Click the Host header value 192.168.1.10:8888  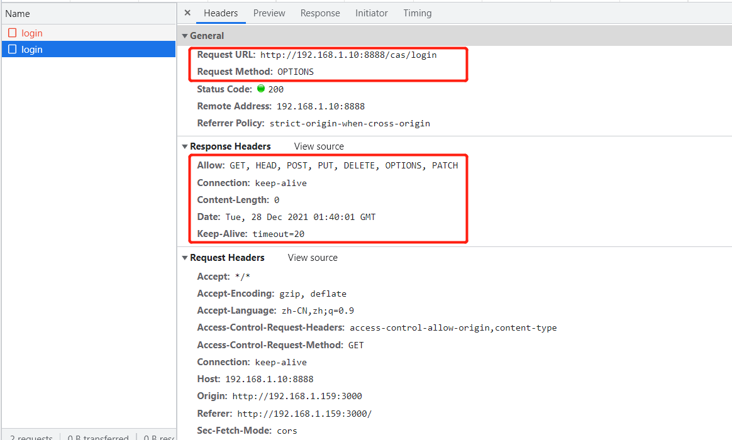[x=269, y=379]
